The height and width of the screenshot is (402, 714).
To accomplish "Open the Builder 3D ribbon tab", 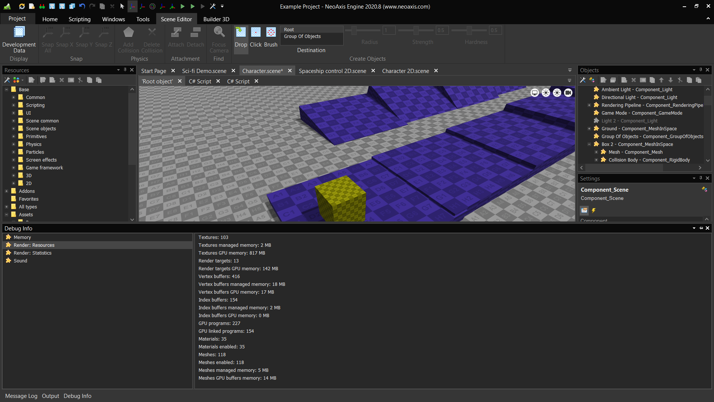I will click(x=216, y=19).
